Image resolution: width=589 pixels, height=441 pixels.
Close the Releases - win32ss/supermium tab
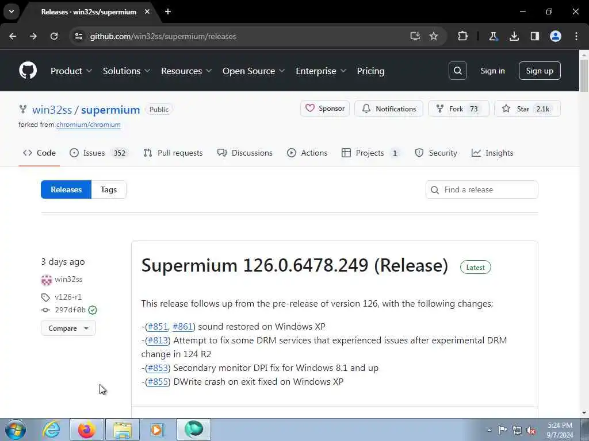click(x=147, y=11)
